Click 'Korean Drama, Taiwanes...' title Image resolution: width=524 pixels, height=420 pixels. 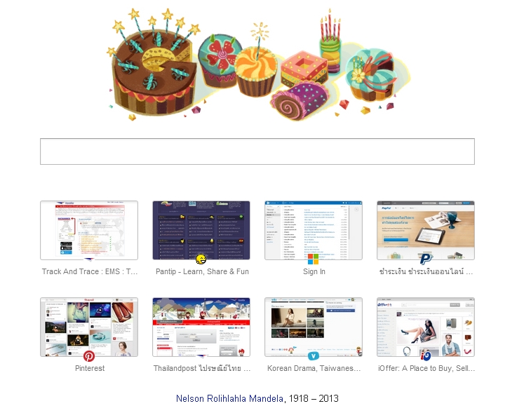314,368
